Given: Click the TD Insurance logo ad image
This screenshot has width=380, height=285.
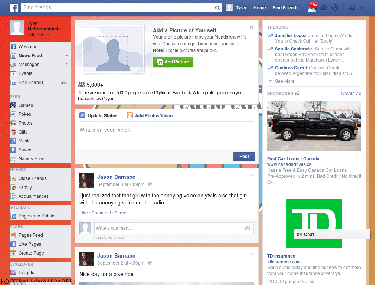Looking at the screenshot, I should (314, 223).
